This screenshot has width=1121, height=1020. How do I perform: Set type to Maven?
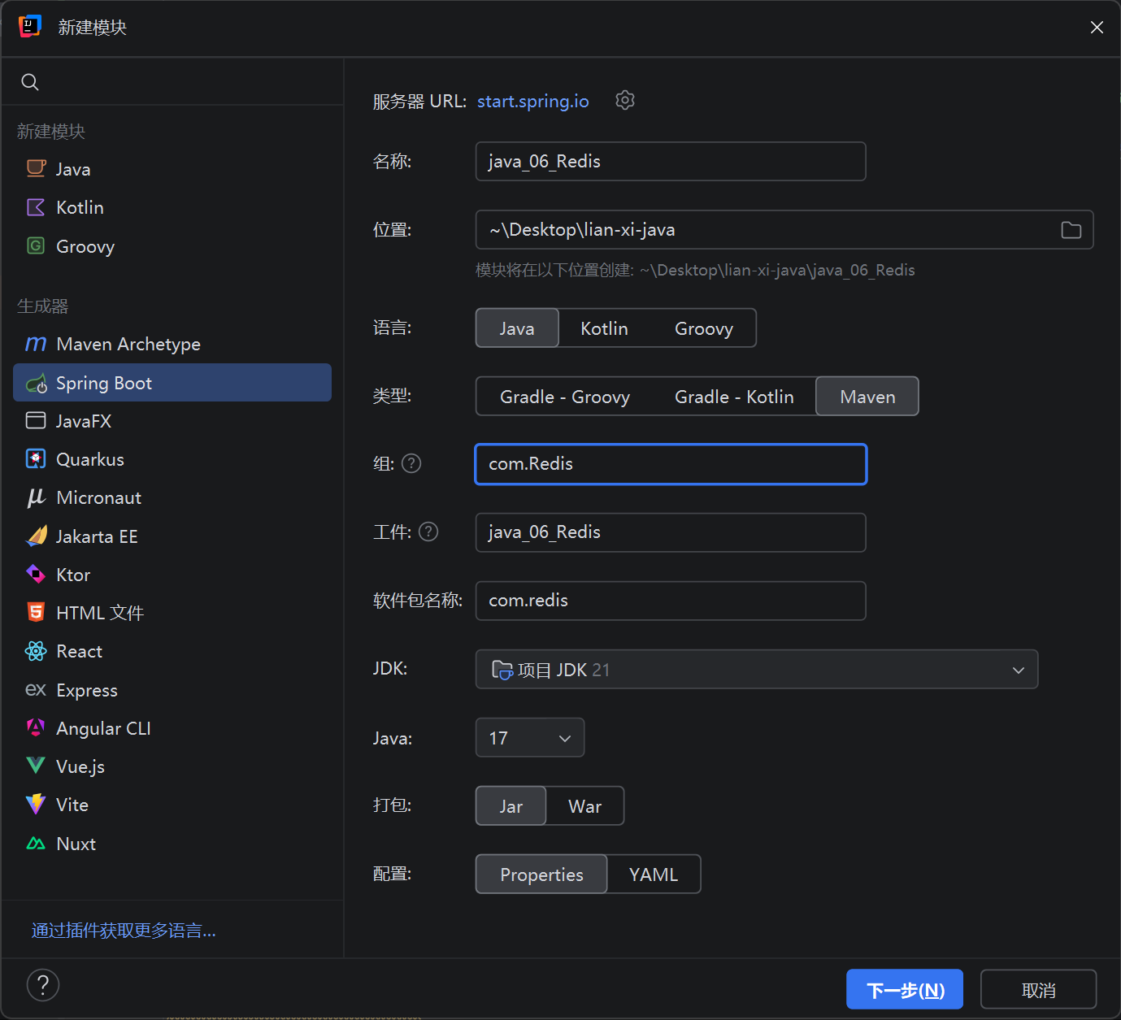tap(867, 397)
